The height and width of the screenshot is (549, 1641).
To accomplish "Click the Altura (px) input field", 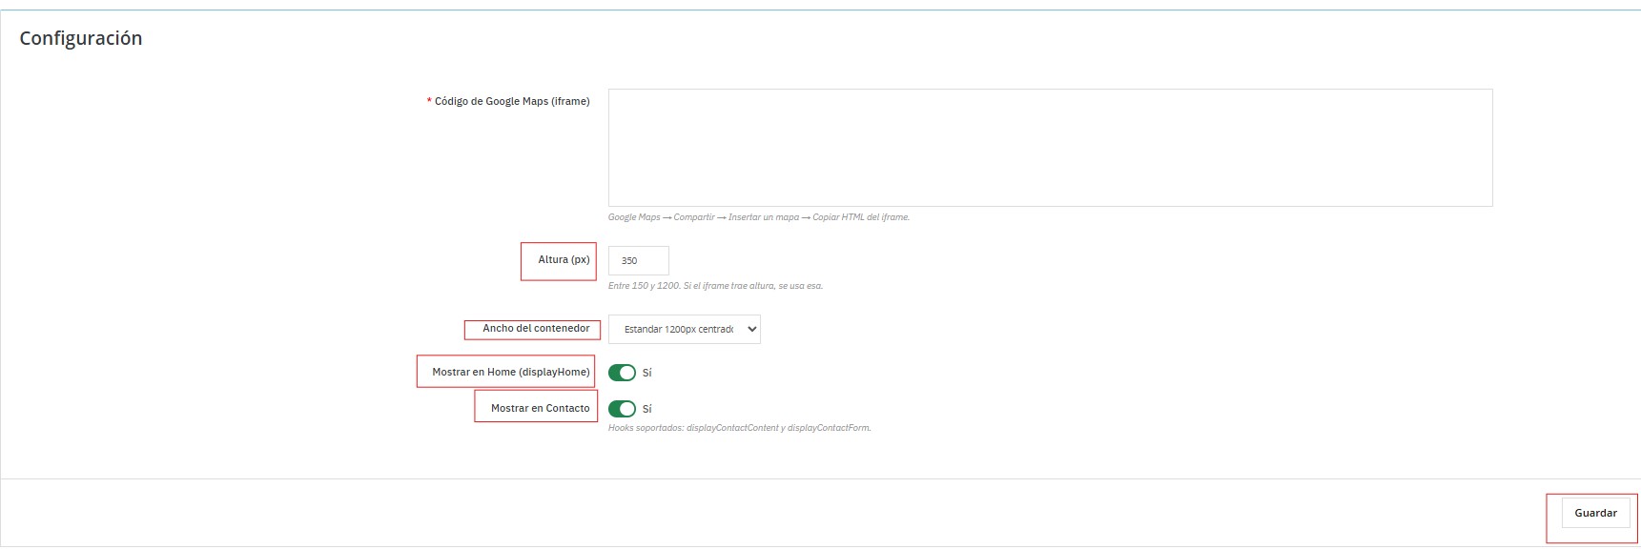I will (x=638, y=260).
